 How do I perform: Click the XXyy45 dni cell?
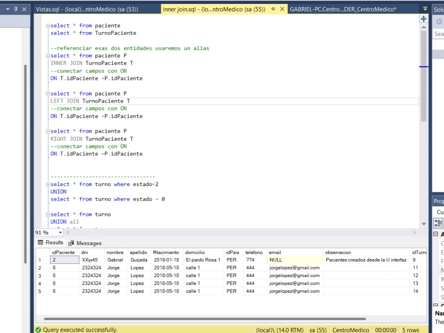(91, 260)
